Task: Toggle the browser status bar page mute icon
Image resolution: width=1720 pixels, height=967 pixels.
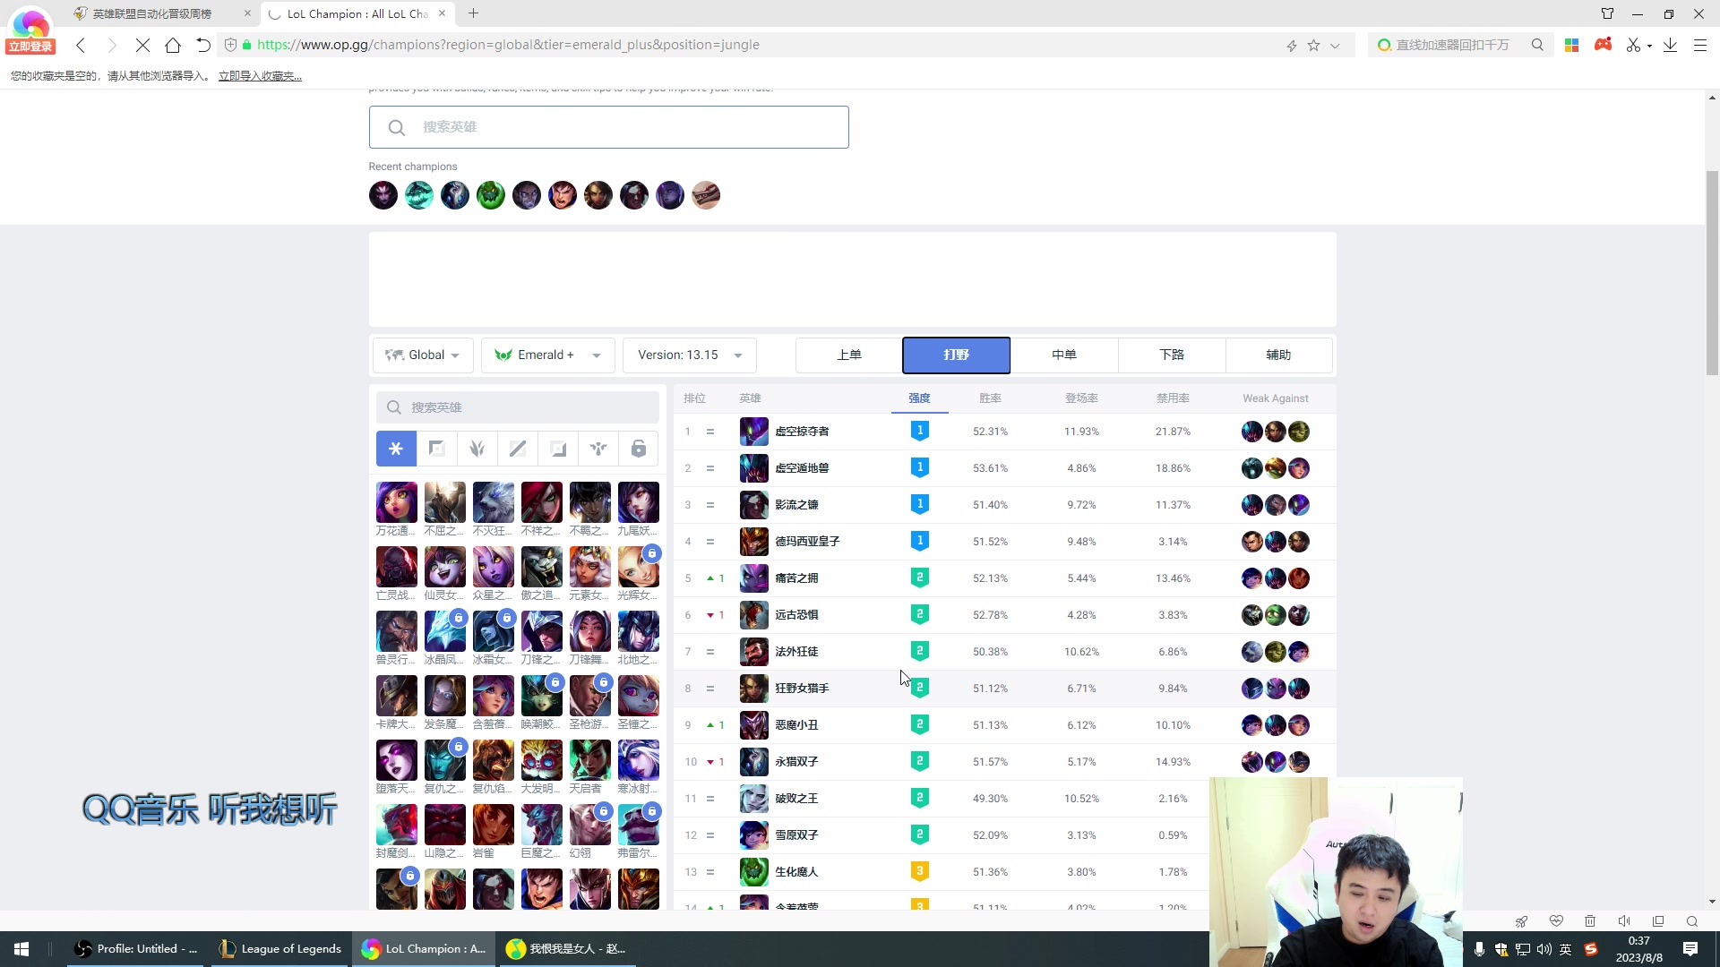Action: pyautogui.click(x=1624, y=921)
